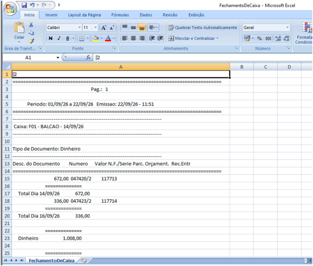Open font color palette arrow

pyautogui.click(x=114, y=38)
